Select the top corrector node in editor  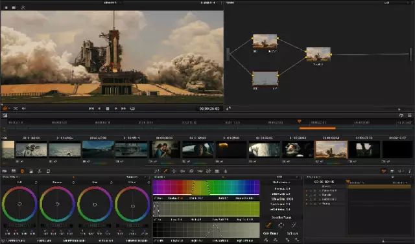265,41
